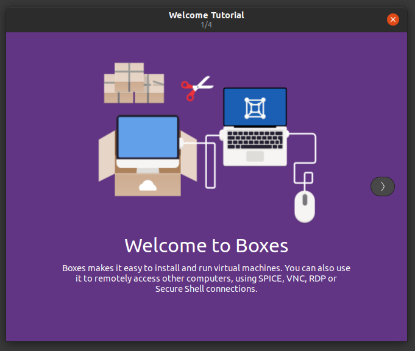Click the cable connector above the mouse
Image resolution: width=415 pixels, height=351 pixels.
point(308,178)
